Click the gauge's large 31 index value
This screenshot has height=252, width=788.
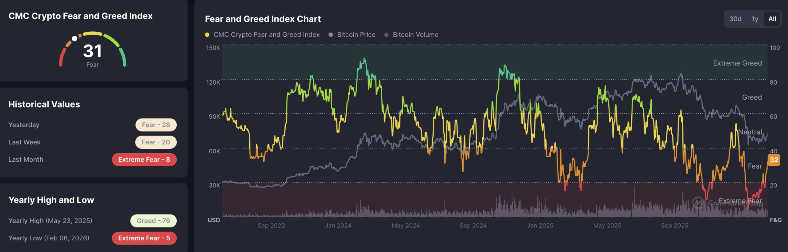click(92, 51)
